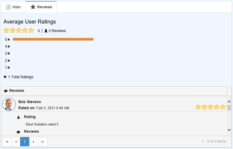Click Bob Stevens' profile photo
The height and width of the screenshot is (149, 233).
(x=9, y=104)
